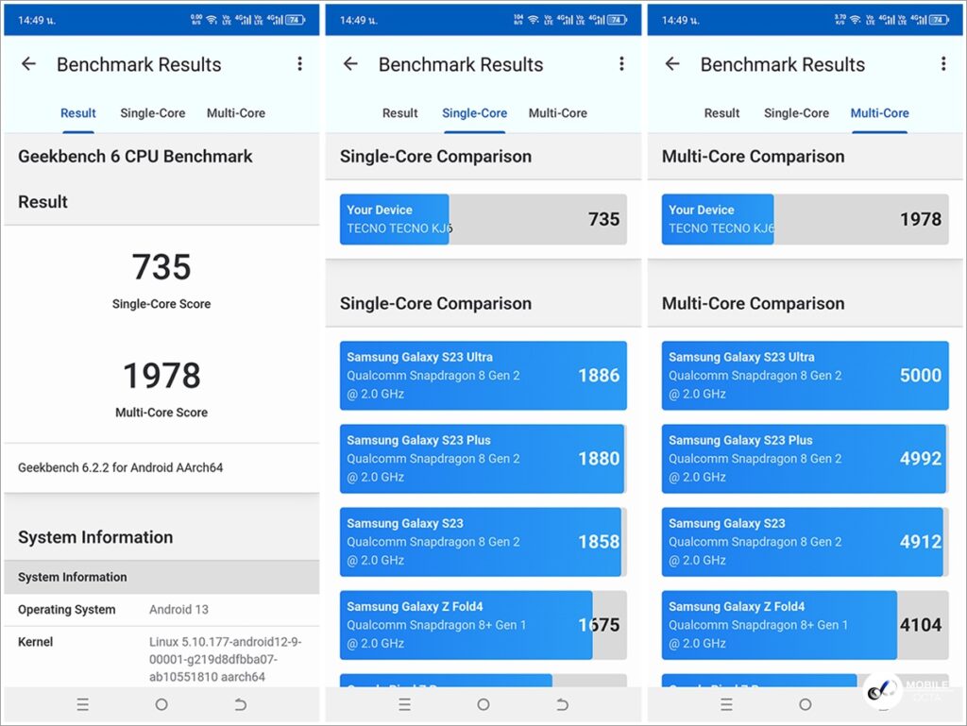Tap Galaxy S23 bar scoring 4912
967x726 pixels.
tap(806, 542)
